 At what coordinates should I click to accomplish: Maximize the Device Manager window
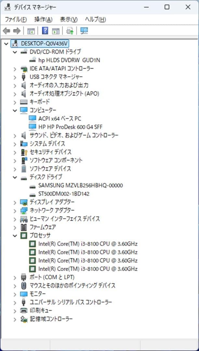pyautogui.click(x=167, y=7)
